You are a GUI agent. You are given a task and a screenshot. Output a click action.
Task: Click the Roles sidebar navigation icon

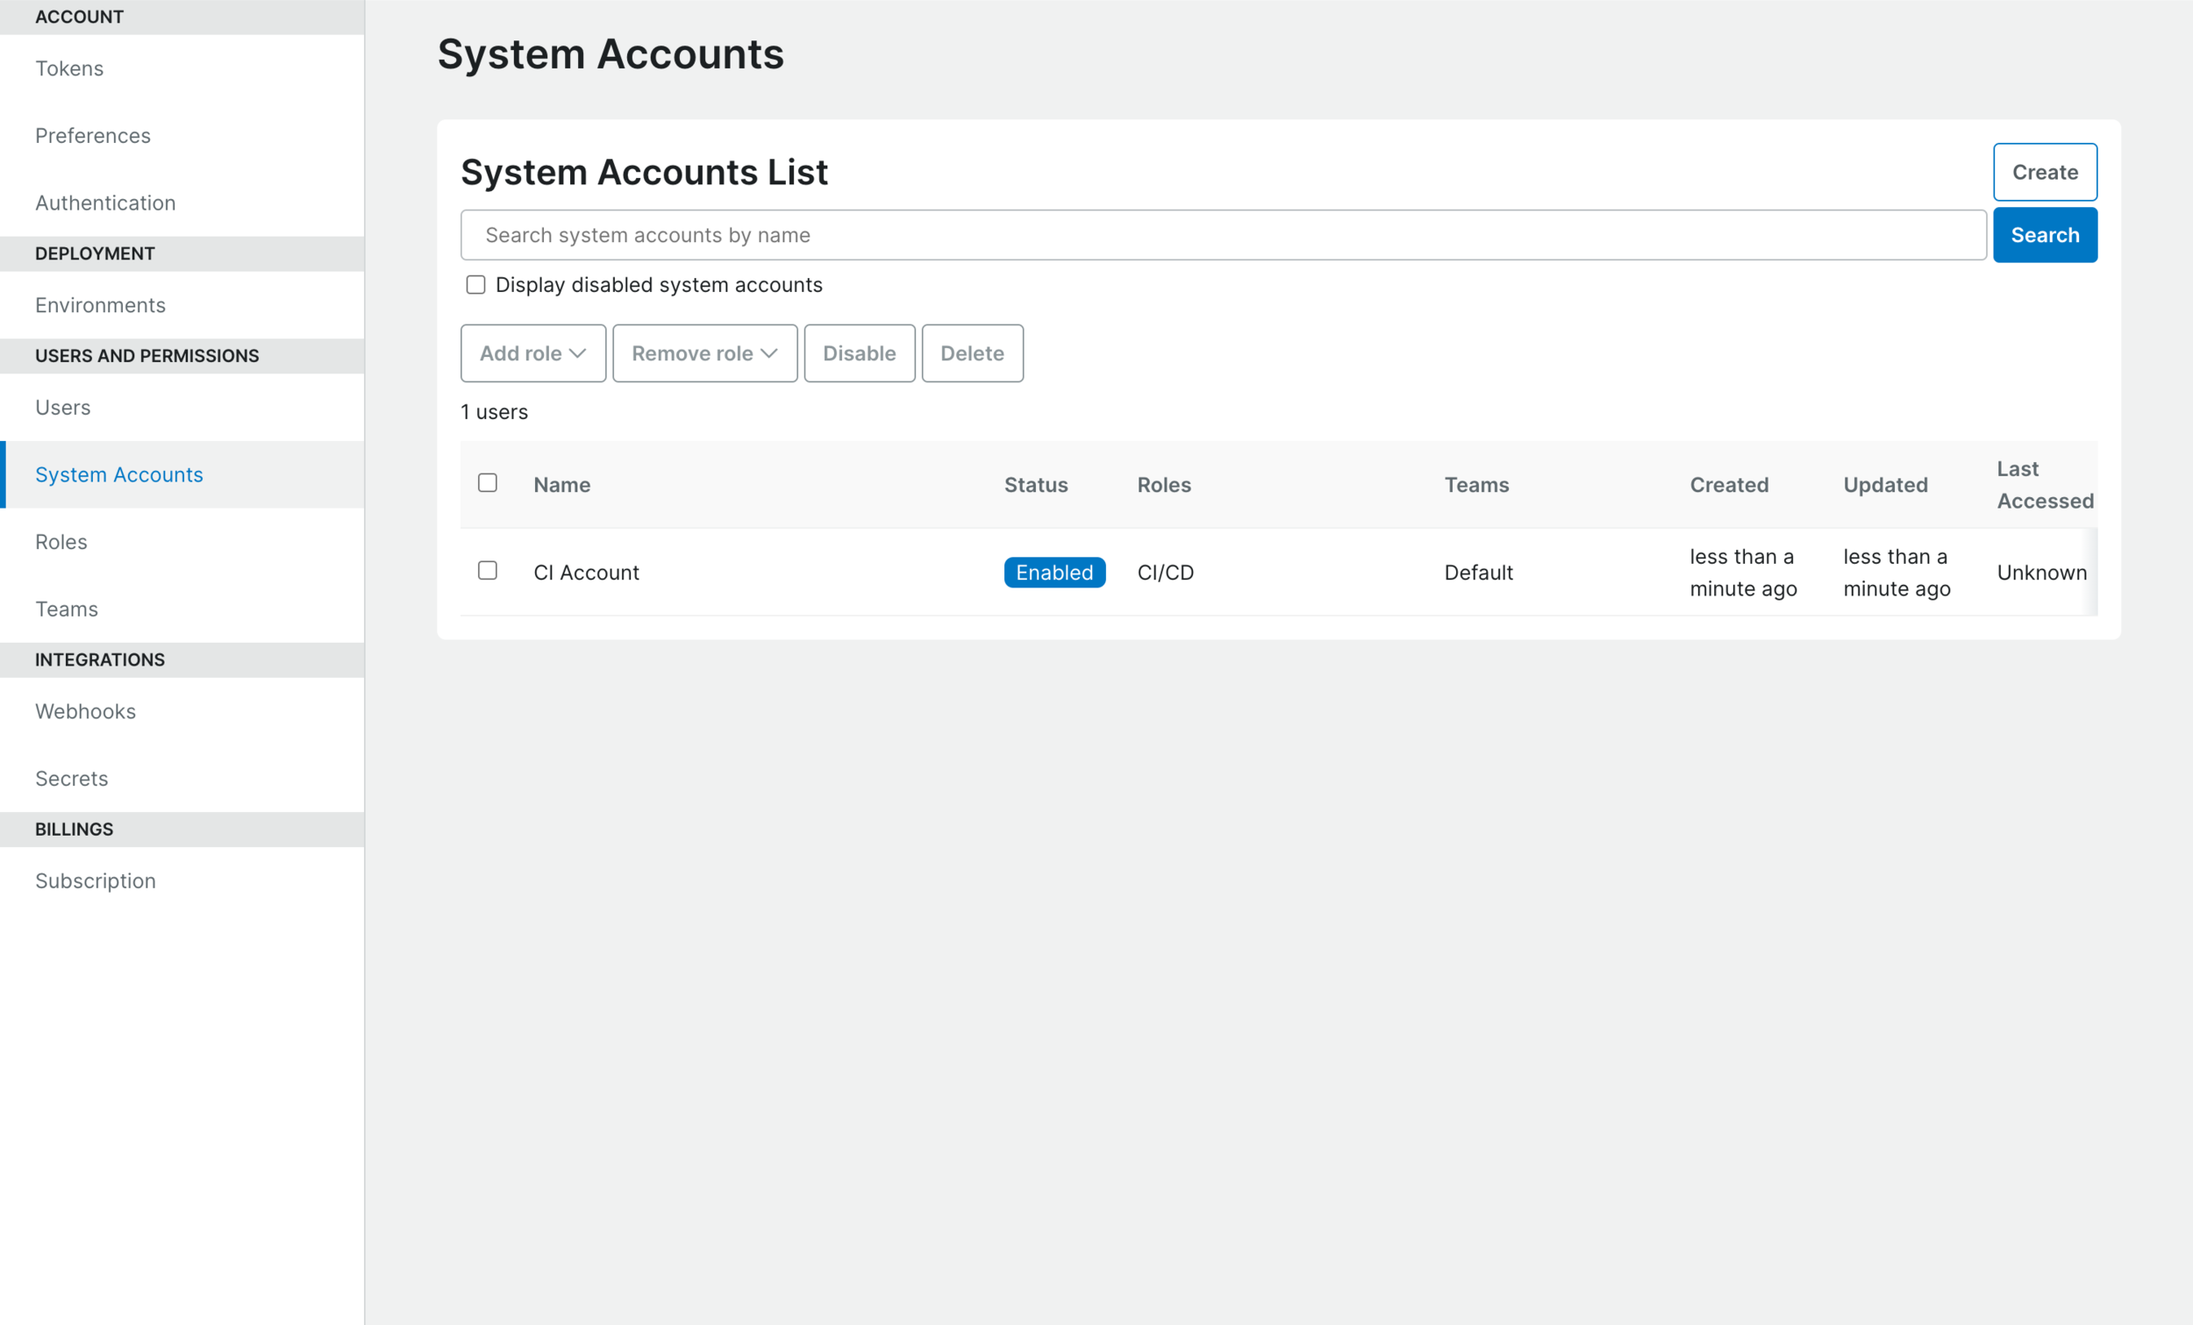[61, 542]
